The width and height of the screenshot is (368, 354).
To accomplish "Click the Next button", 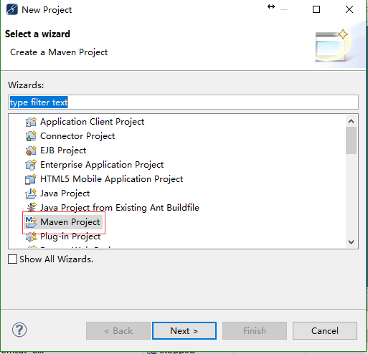I will [x=184, y=331].
